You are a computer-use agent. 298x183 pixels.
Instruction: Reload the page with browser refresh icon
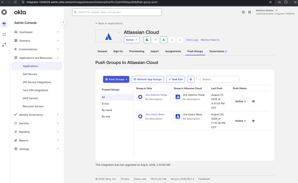[15, 2]
